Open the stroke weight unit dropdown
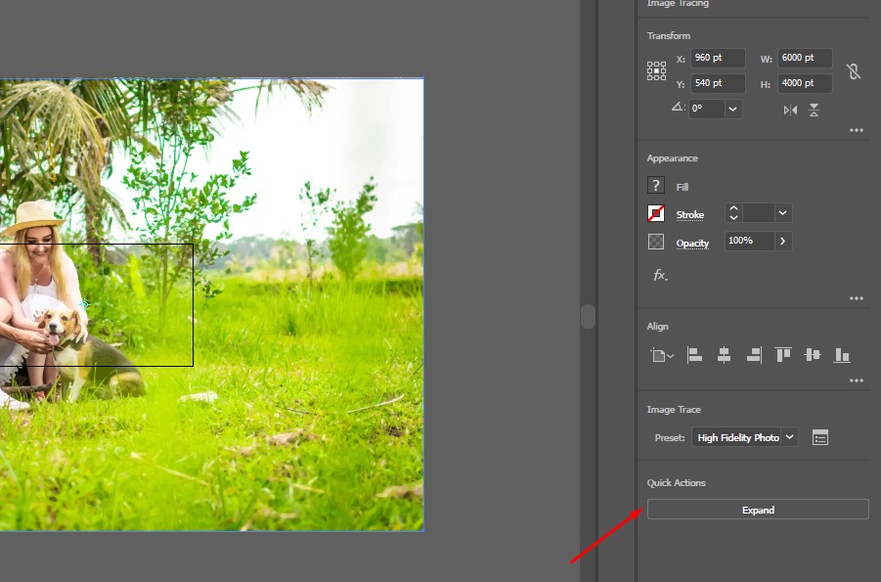The image size is (881, 582). 782,213
